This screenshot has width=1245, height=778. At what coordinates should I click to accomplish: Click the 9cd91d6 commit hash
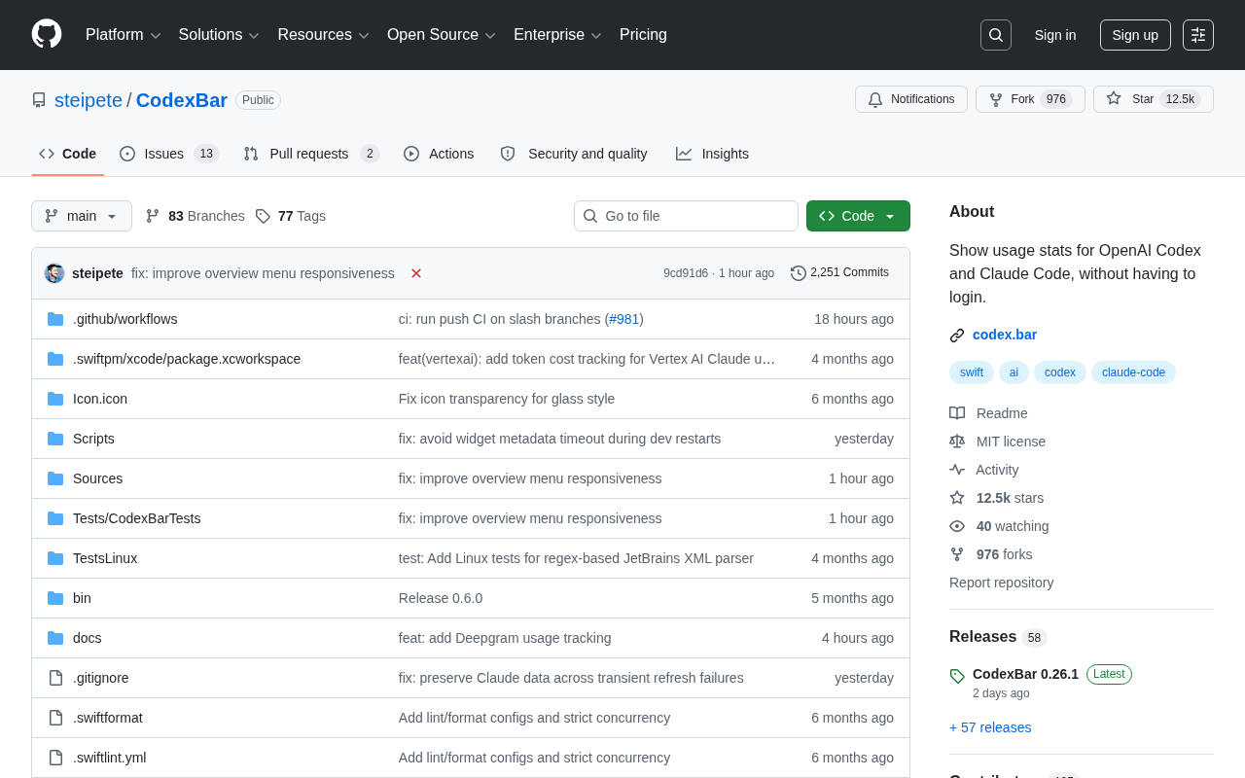tap(686, 273)
